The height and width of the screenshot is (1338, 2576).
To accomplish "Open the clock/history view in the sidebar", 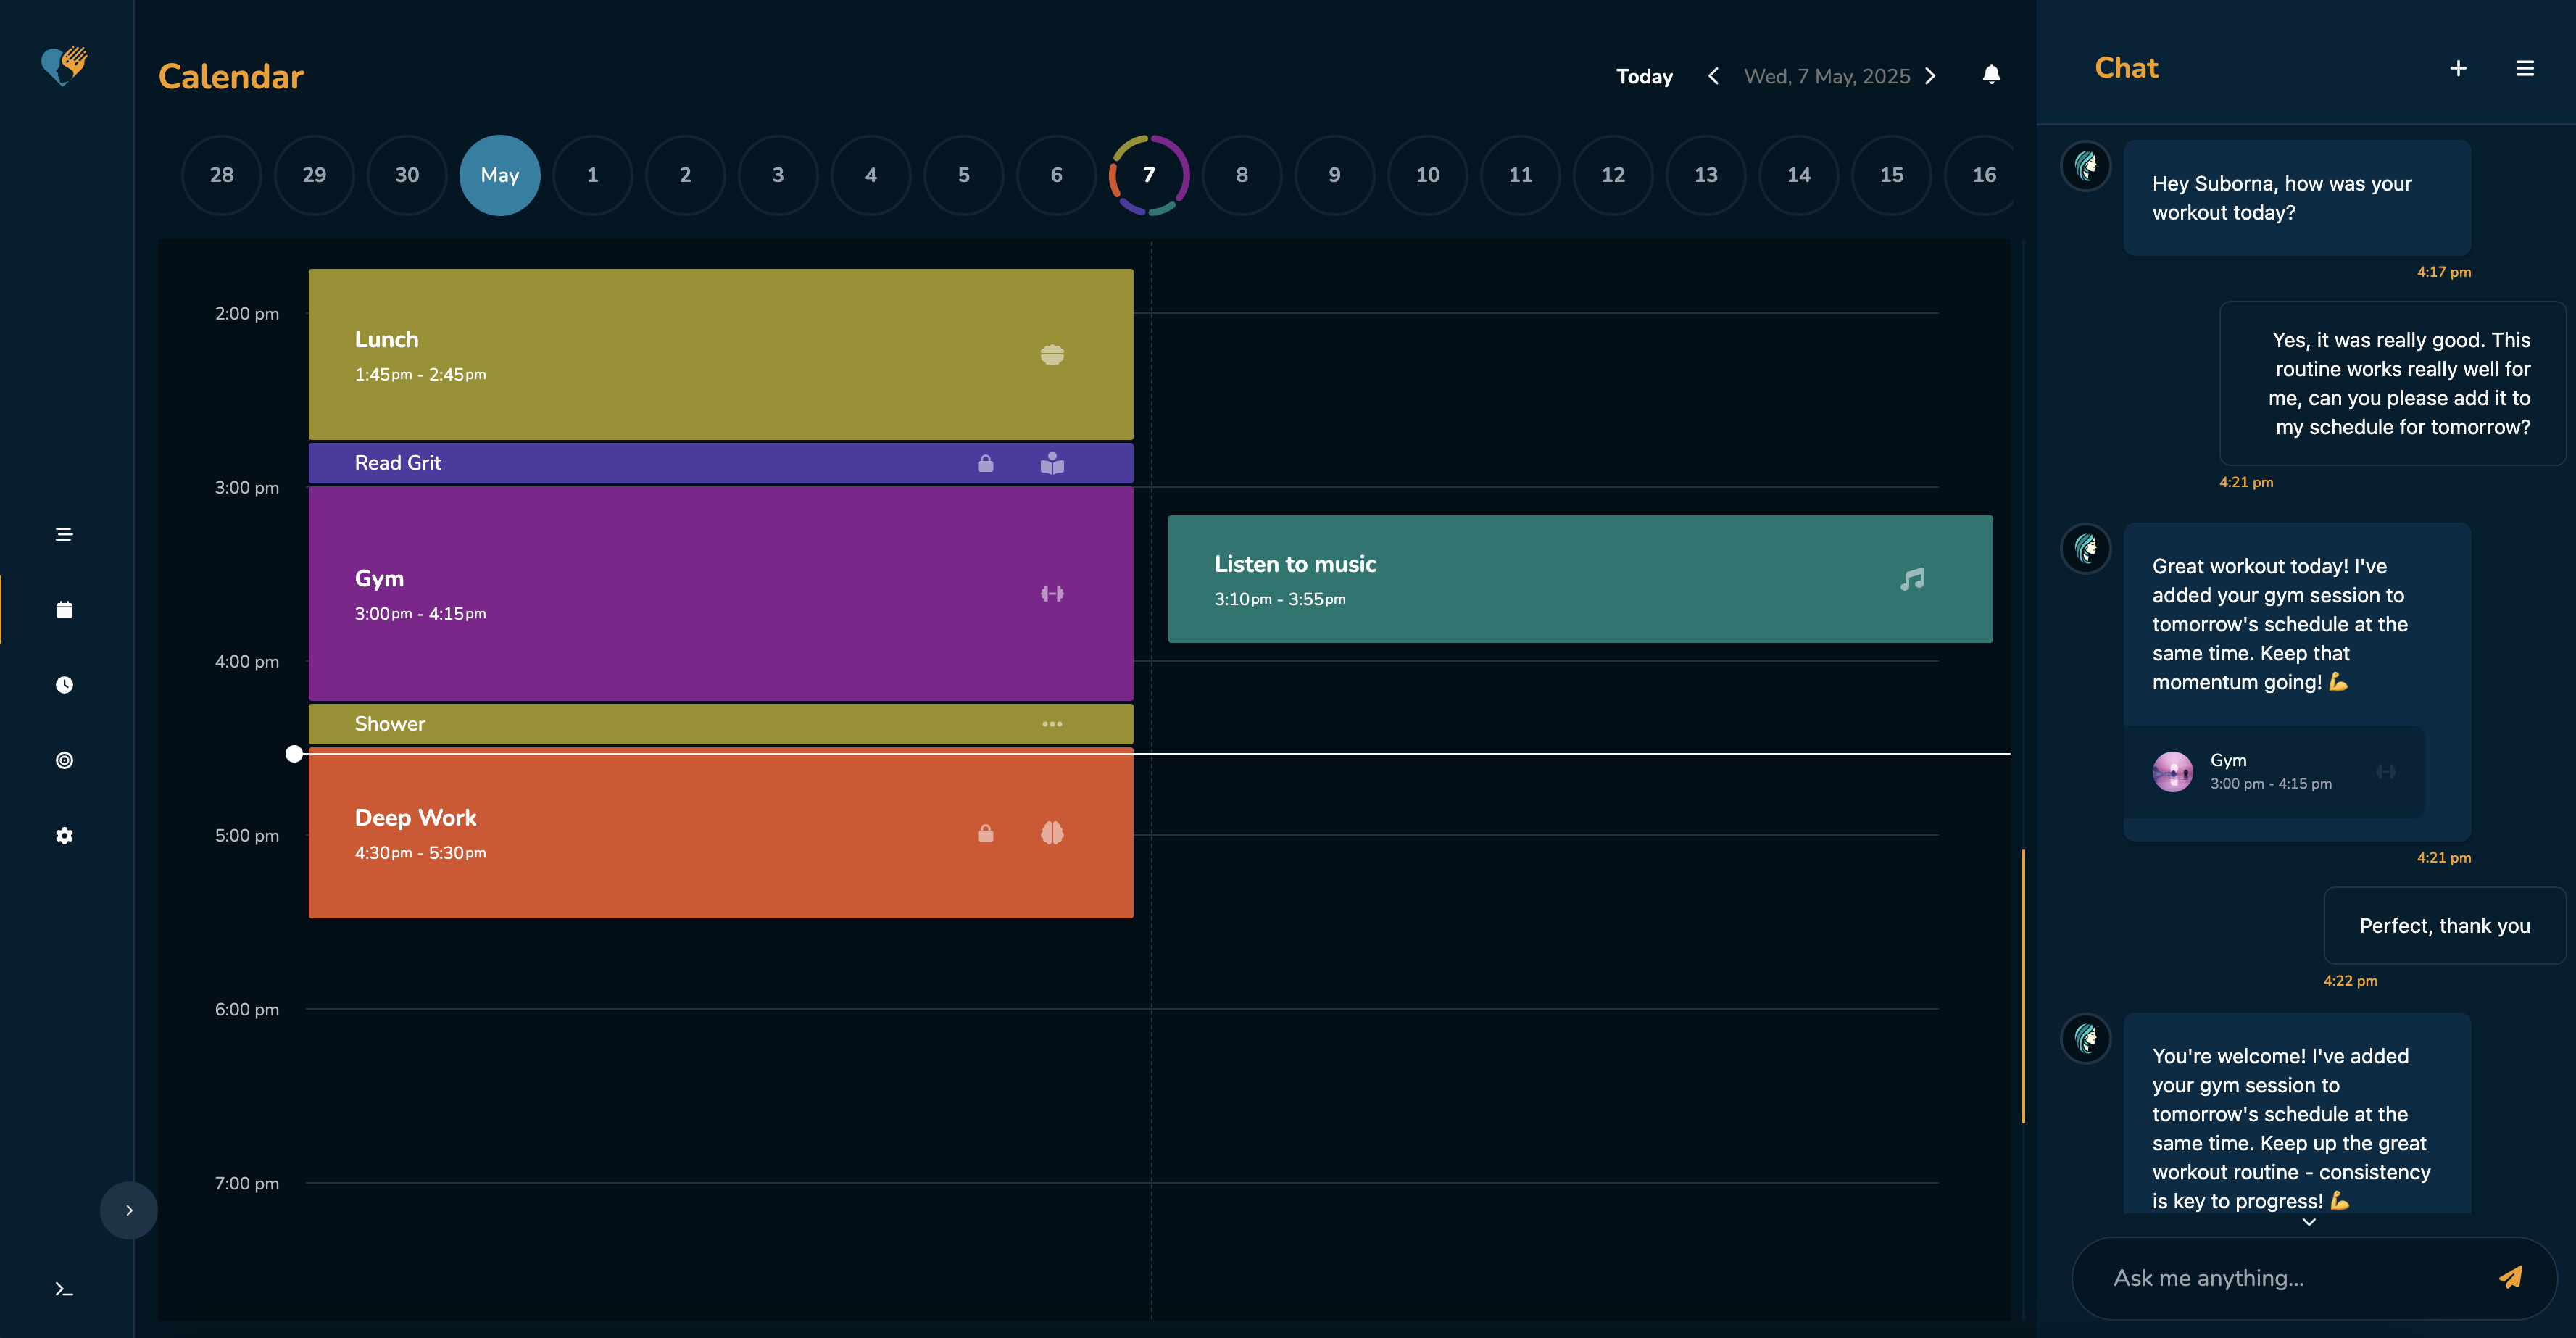I will coord(64,684).
